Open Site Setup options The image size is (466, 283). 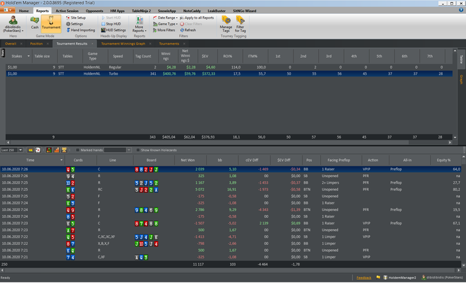76,17
